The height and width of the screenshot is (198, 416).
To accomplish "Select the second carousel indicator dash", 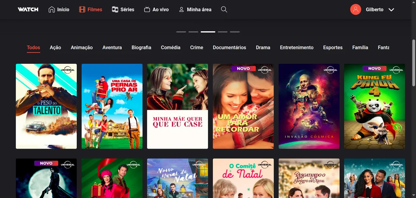I will 193,32.
